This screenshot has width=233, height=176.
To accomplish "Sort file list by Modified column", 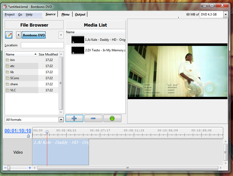I will point(51,54).
